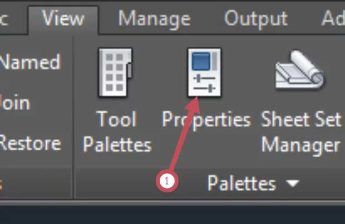Click the Properties text label

click(x=206, y=119)
